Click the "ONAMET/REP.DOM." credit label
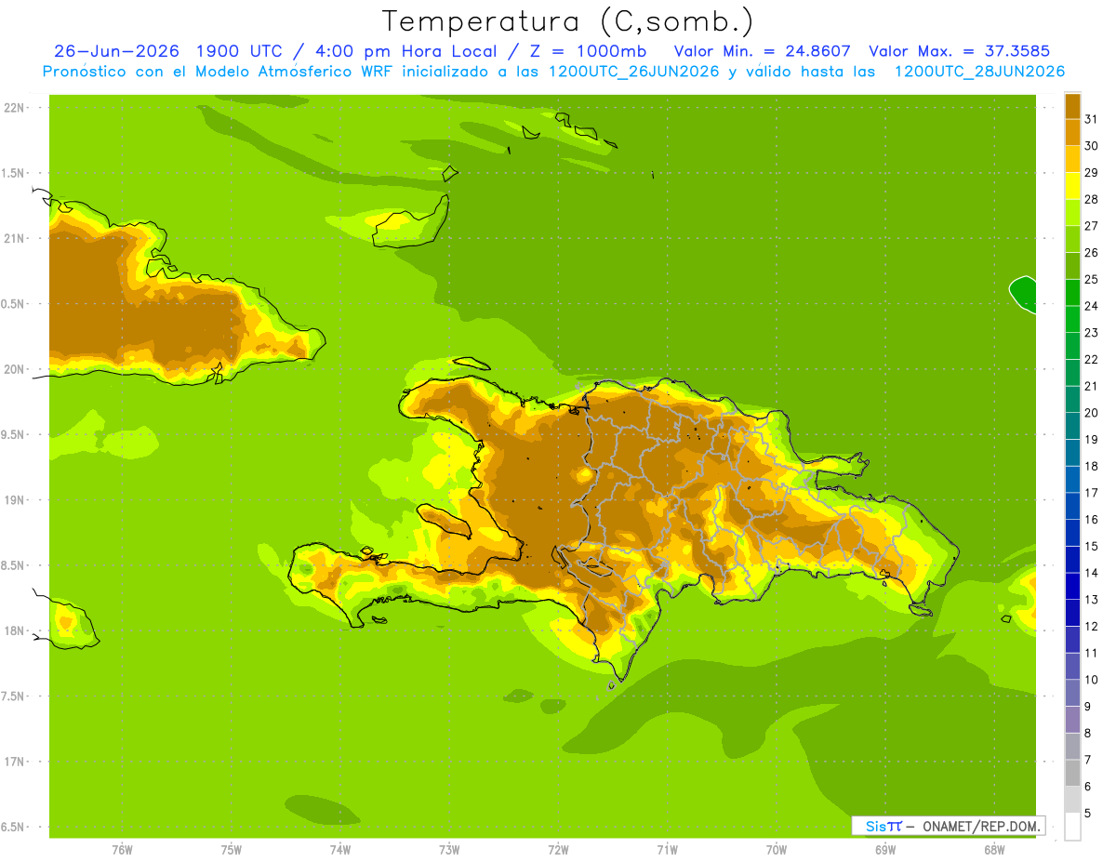The image size is (1116, 862). tap(980, 826)
